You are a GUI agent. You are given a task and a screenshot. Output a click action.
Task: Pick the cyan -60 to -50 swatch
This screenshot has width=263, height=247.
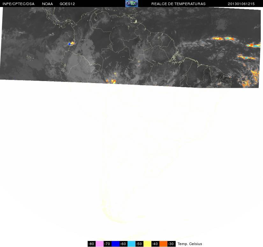click(x=131, y=244)
